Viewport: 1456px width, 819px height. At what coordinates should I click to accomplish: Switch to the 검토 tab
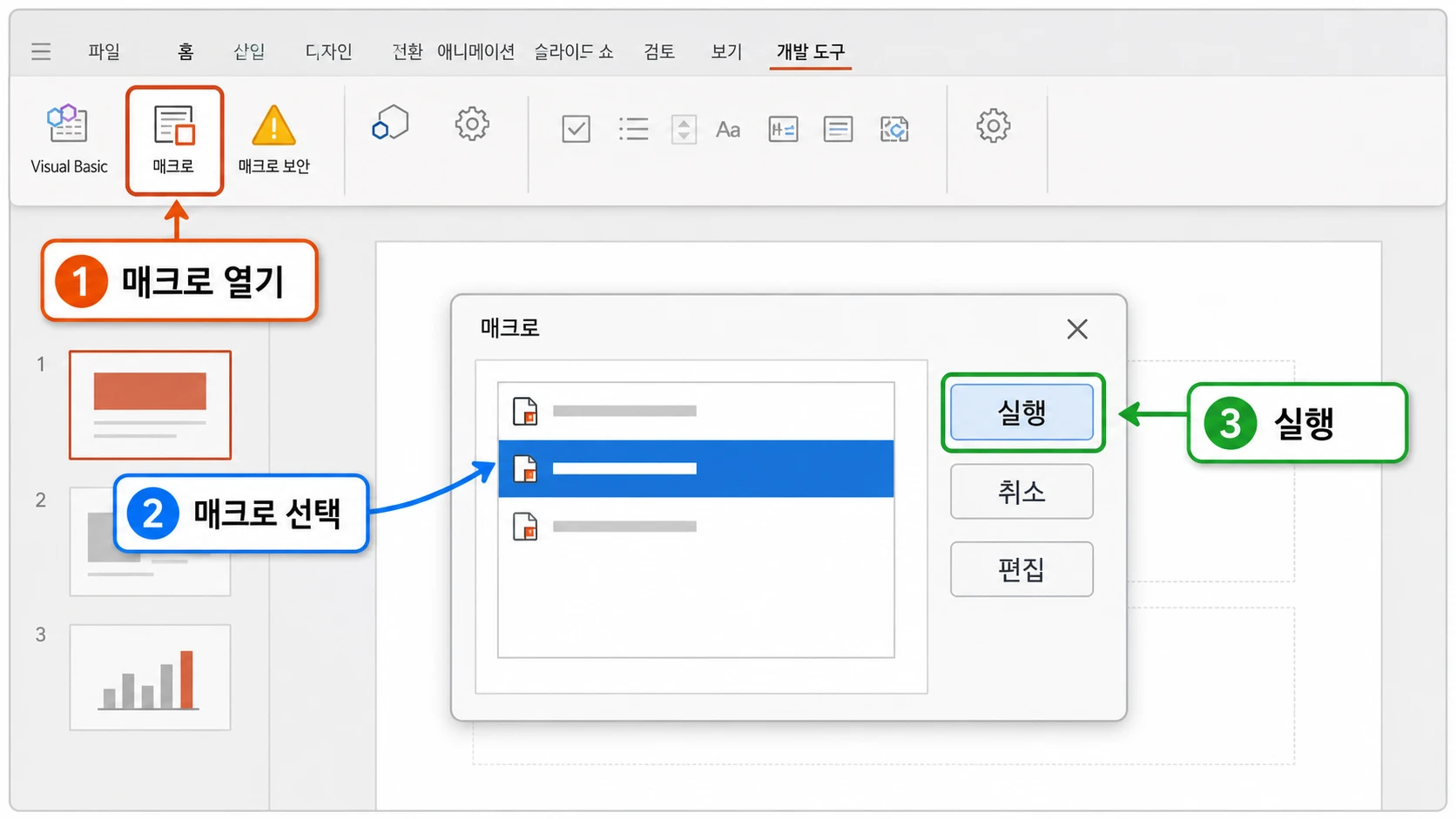pos(659,51)
